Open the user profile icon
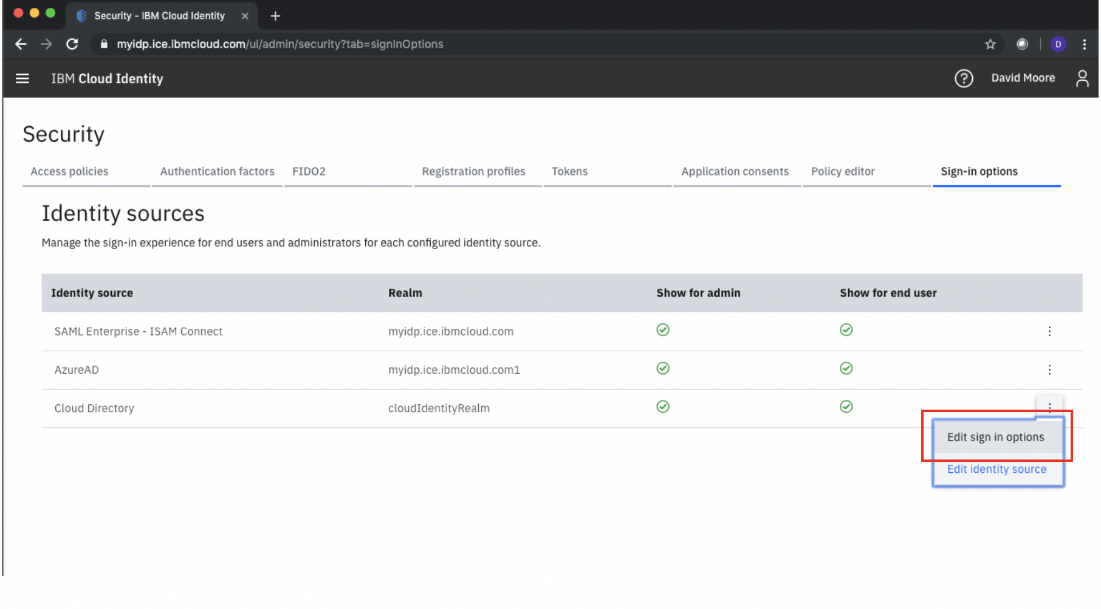Viewport: 1101px width, 609px height. pos(1082,78)
